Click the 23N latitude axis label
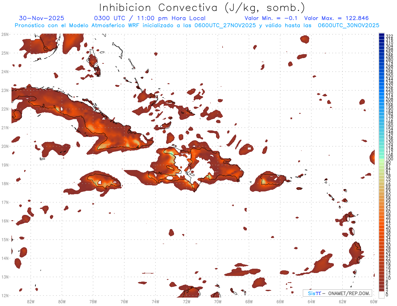This screenshot has height=306, width=397. click(5, 90)
